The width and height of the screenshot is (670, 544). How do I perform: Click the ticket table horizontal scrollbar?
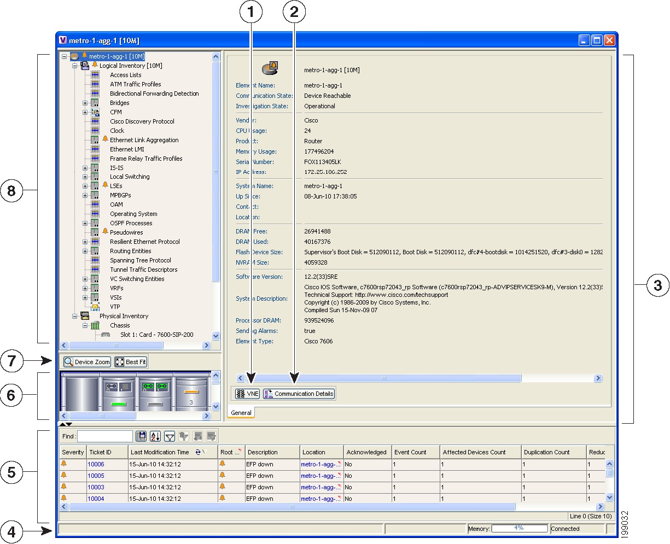pyautogui.click(x=292, y=507)
